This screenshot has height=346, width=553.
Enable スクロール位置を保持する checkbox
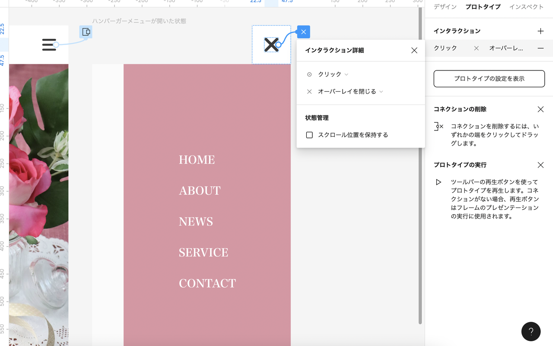pyautogui.click(x=309, y=135)
